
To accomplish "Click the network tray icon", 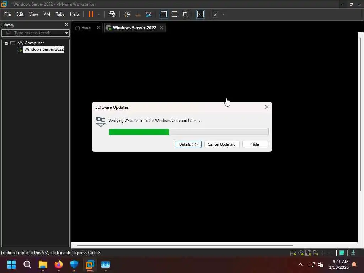I will (311, 264).
